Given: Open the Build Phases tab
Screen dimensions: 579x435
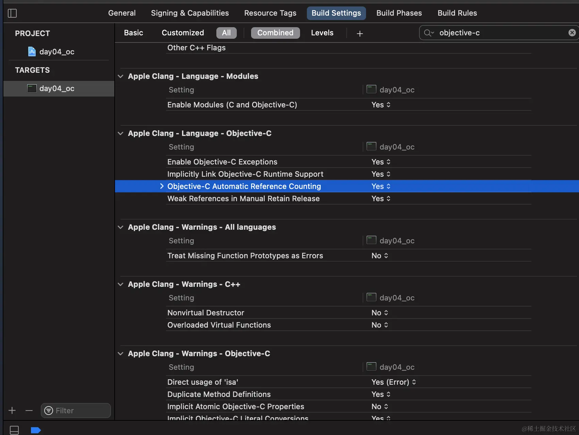Looking at the screenshot, I should point(399,13).
